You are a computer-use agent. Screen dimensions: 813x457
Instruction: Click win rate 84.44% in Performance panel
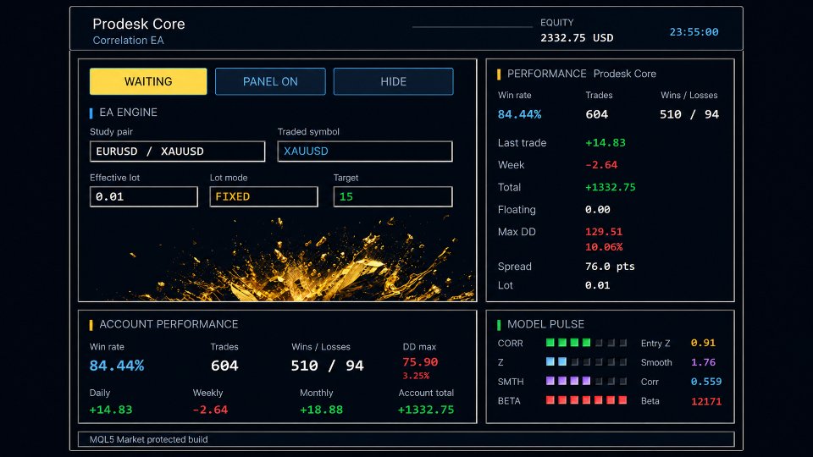pos(519,114)
